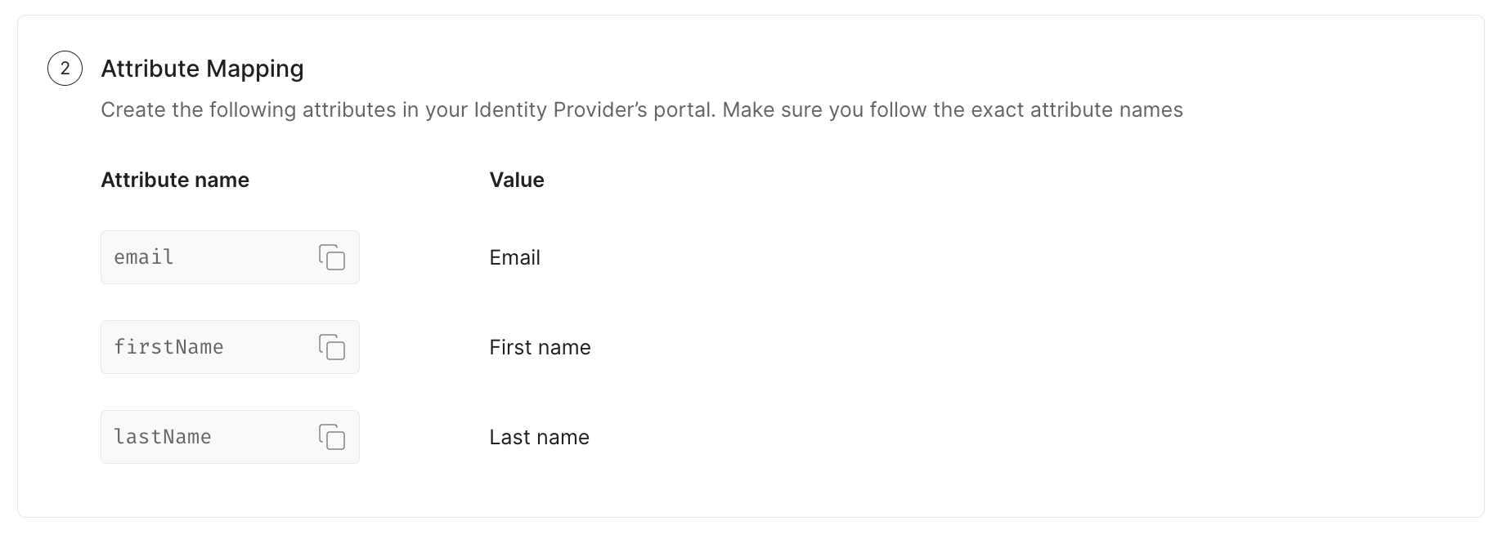Click the First name value label
This screenshot has height=539, width=1503.
tap(540, 347)
